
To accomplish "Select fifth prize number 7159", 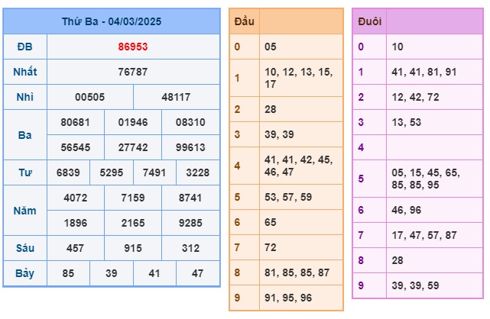I will pos(133,198).
